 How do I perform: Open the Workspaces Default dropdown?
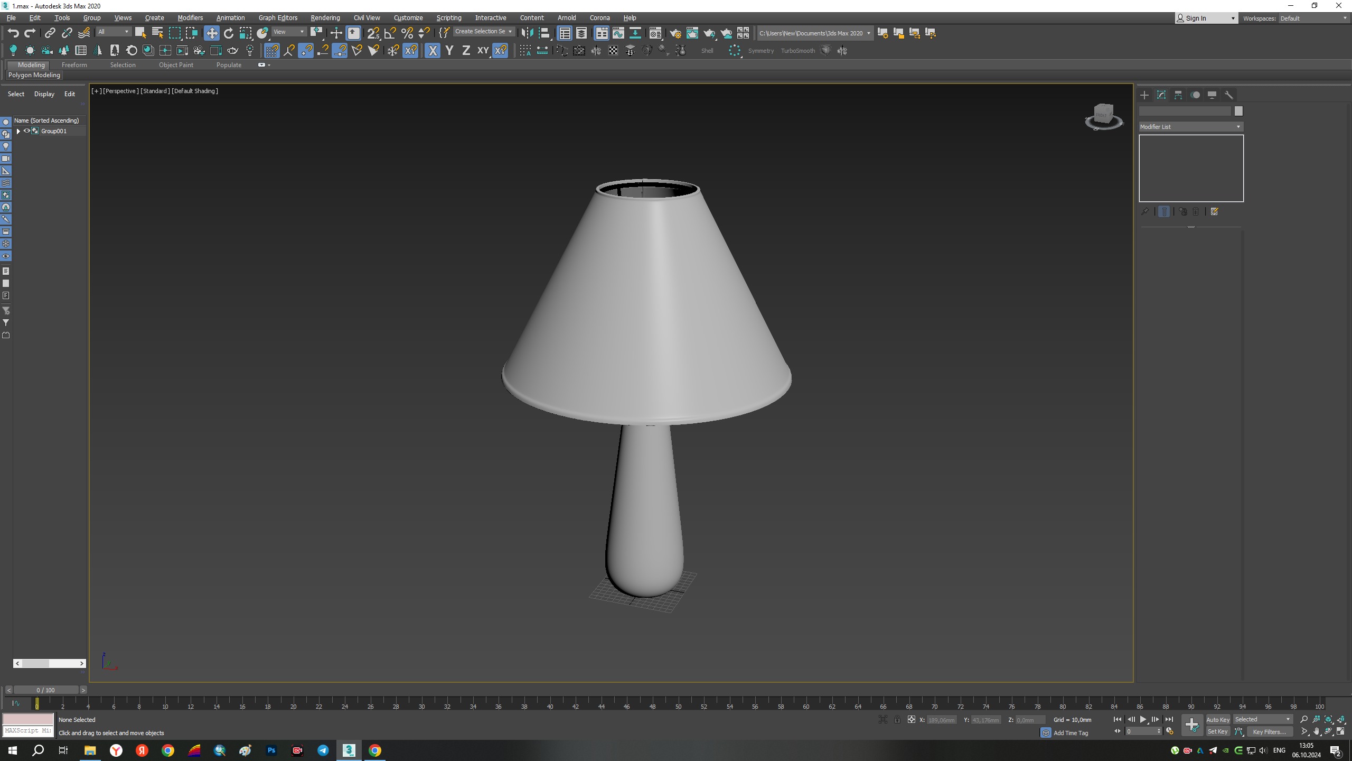click(1313, 18)
